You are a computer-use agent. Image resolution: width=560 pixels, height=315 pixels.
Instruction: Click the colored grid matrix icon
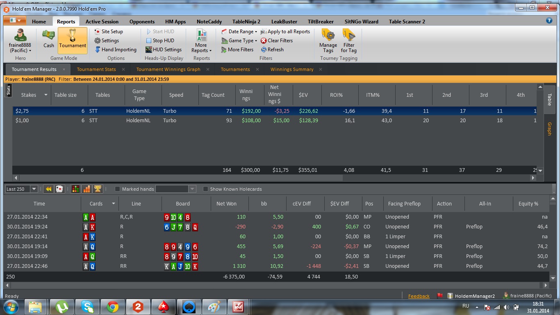(75, 189)
